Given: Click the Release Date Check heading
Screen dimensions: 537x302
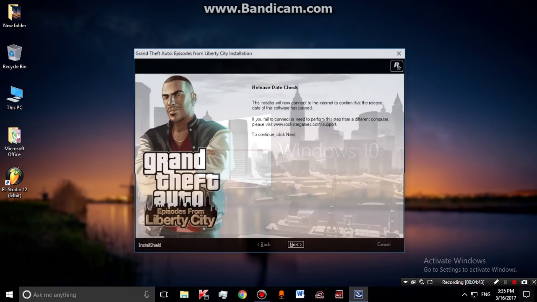Looking at the screenshot, I should click(x=275, y=88).
